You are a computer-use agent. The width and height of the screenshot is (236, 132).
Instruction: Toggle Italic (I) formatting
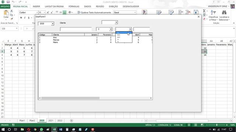pyautogui.click(x=25, y=18)
